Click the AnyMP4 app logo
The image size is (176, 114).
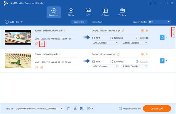click(6, 3)
